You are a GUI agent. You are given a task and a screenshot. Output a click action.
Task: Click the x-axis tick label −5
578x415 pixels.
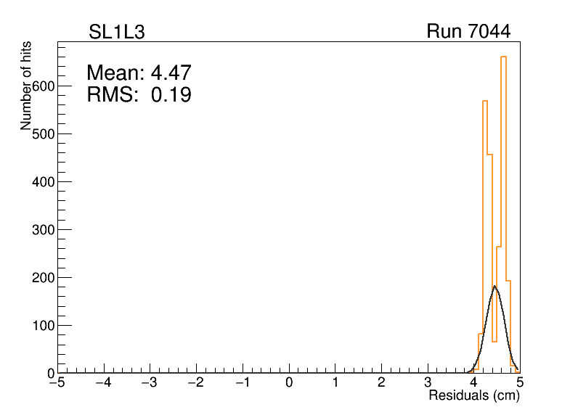(x=57, y=383)
